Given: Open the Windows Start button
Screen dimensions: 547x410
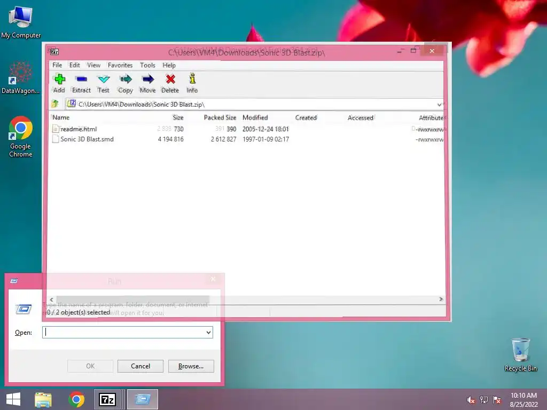Looking at the screenshot, I should 13,399.
